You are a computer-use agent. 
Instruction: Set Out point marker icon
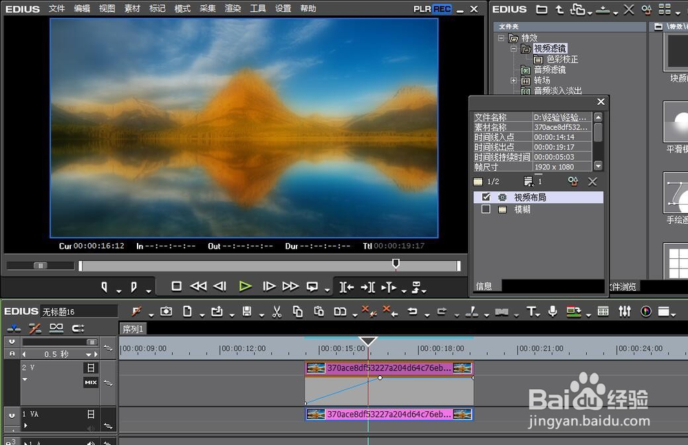pos(134,287)
